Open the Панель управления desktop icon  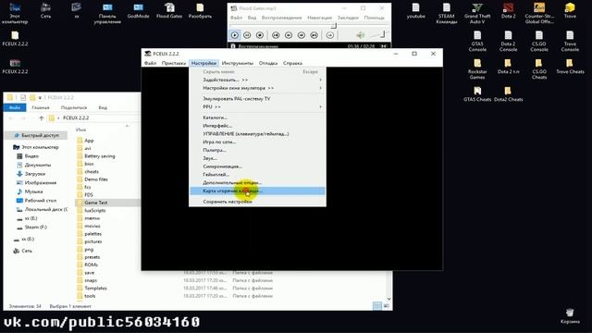107,13
